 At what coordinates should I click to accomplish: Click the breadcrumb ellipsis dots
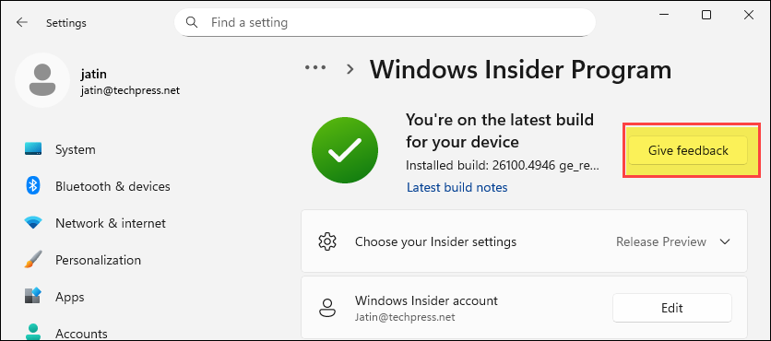[315, 68]
